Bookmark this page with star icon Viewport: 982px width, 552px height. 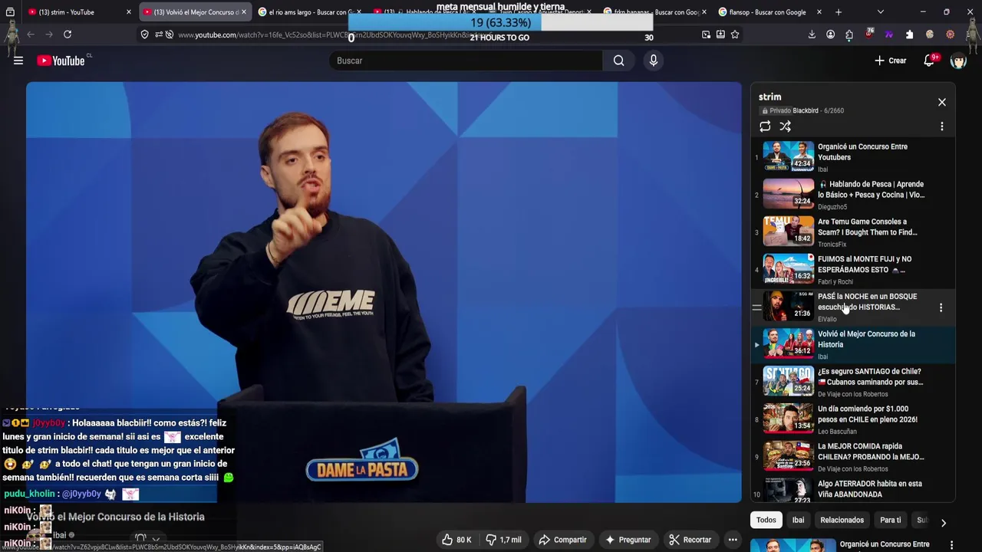735,34
